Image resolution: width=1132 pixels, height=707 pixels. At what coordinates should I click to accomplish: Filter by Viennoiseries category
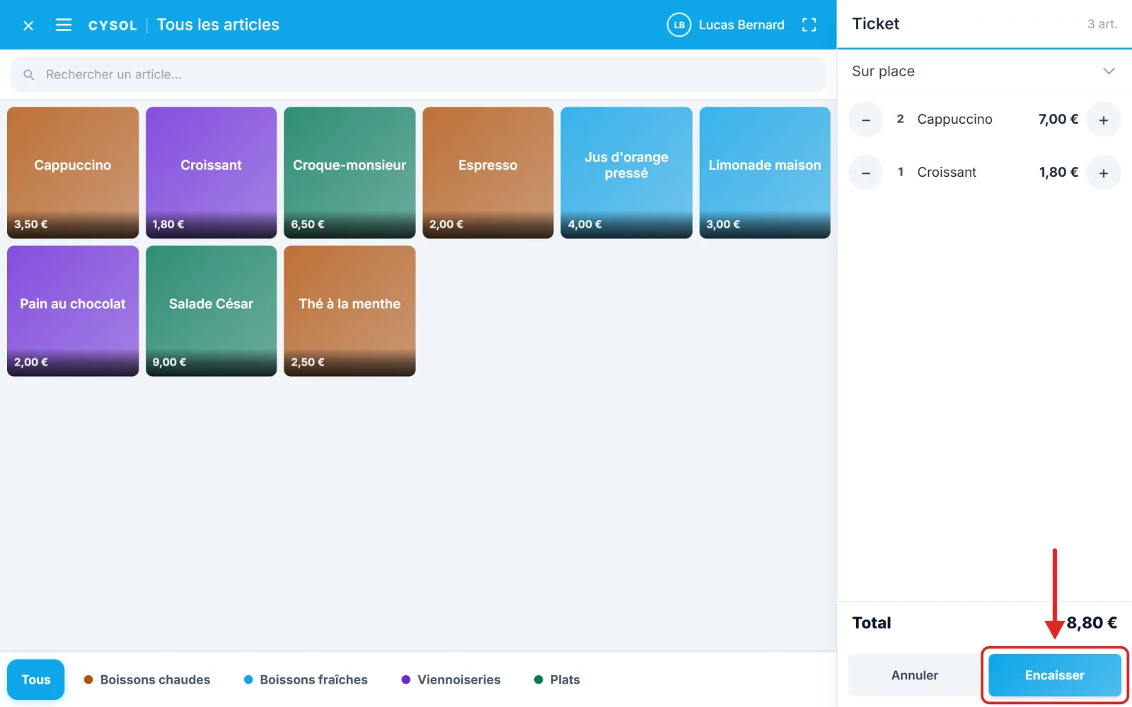pos(451,679)
